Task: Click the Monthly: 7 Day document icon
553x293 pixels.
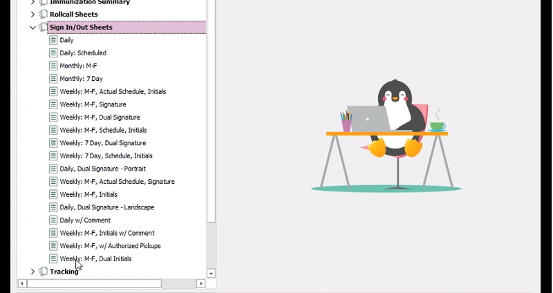Action: coord(53,79)
